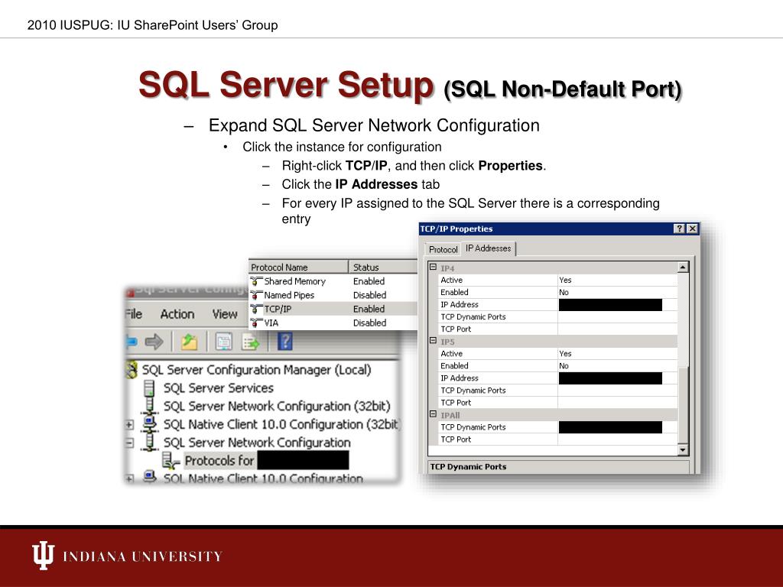Viewport: 783px width, 587px height.
Task: Click the Named Pipes protocol icon
Action: [257, 295]
